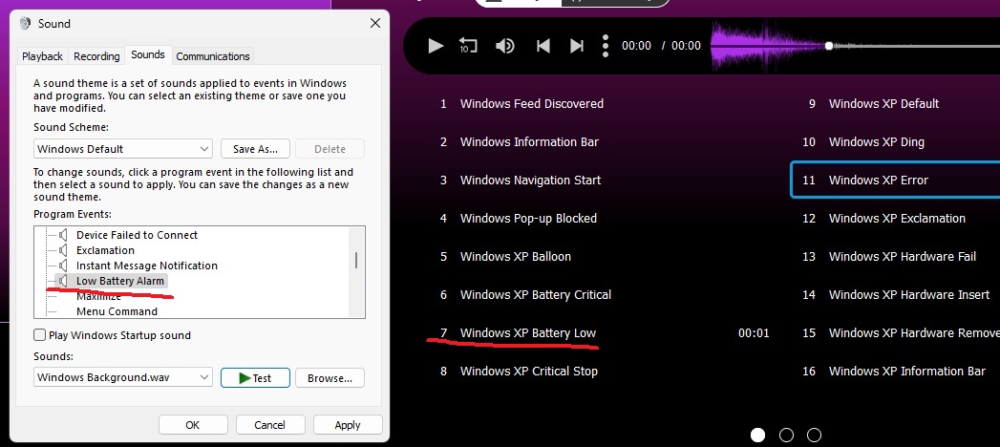Open the Communications tab

(213, 56)
